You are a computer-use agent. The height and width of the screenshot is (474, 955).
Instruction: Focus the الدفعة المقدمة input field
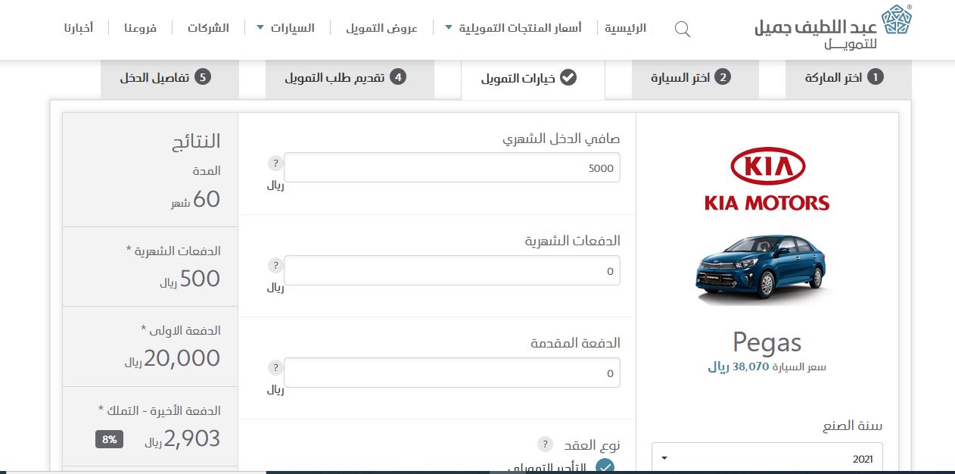452,373
